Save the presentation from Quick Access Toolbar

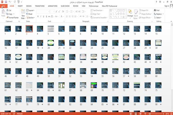coord(6,2)
